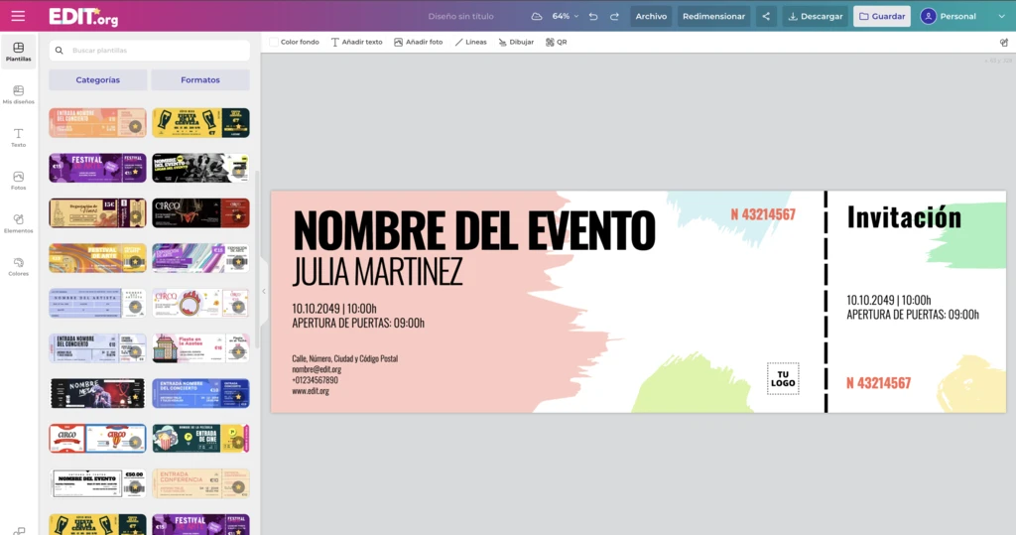This screenshot has height=535, width=1016.
Task: Open the QR code tool
Action: tap(556, 43)
